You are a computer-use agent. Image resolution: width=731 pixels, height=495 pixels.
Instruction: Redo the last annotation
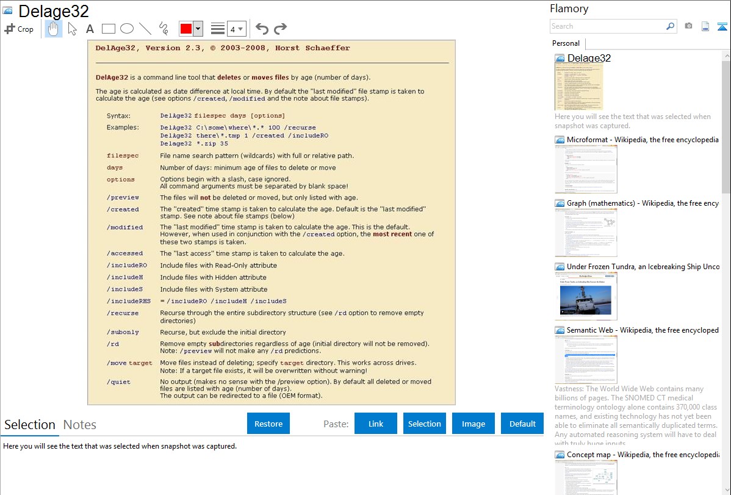tap(280, 29)
